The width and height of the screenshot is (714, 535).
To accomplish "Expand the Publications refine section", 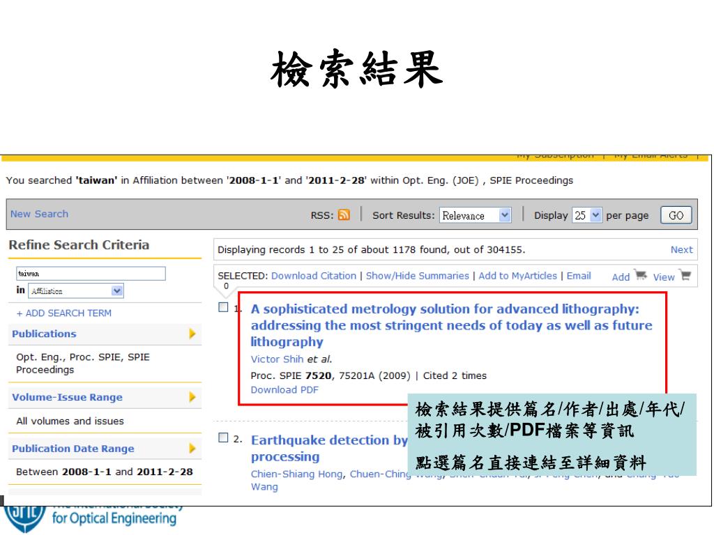I will point(192,334).
